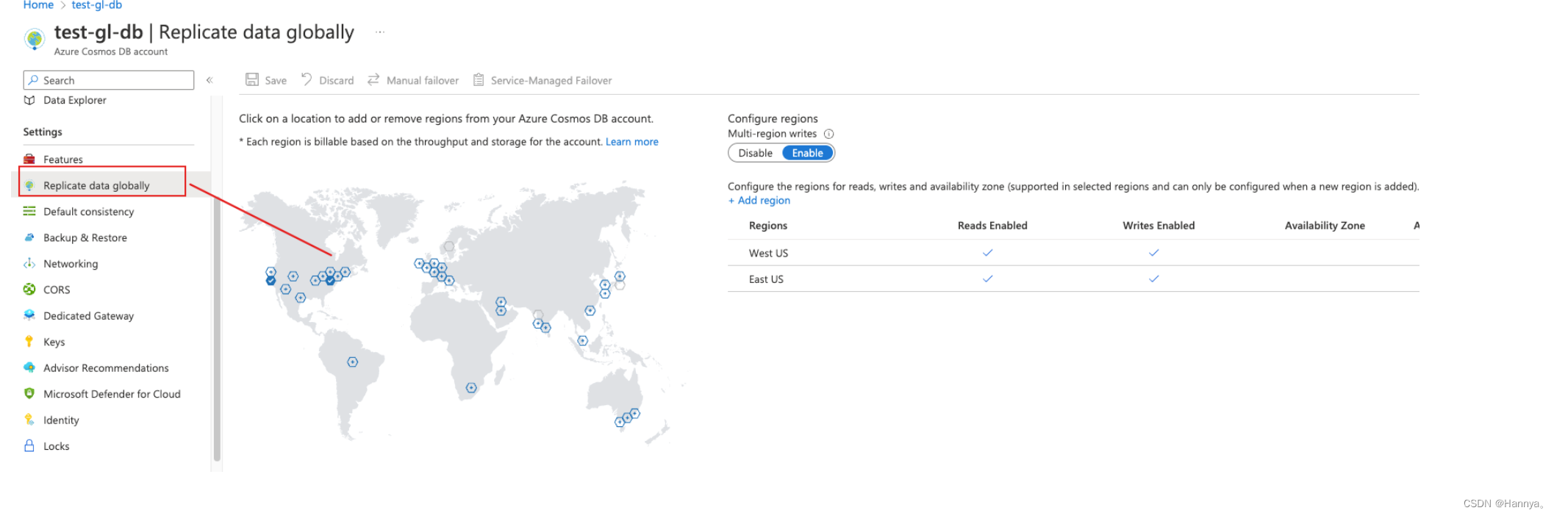The width and height of the screenshot is (1554, 516).
Task: Click the search magnifier icon
Action: click(33, 80)
